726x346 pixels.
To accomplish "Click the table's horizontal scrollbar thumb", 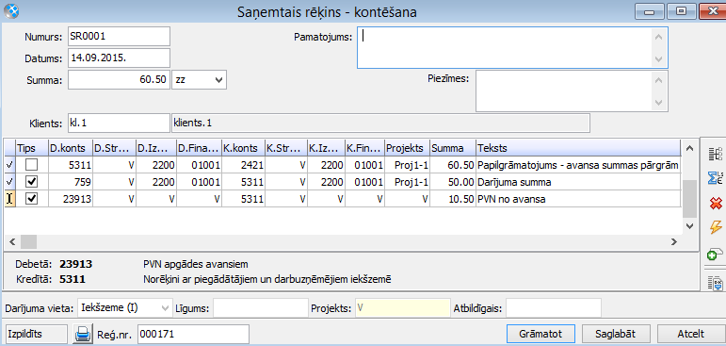I will [x=28, y=241].
